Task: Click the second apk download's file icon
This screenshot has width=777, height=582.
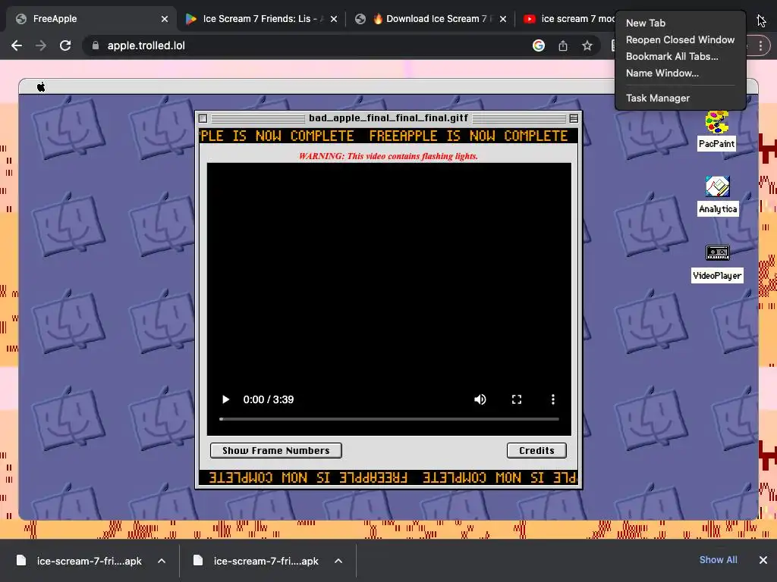Action: (198, 560)
